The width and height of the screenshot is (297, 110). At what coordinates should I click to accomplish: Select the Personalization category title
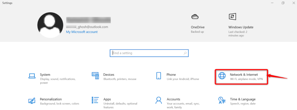click(51, 99)
